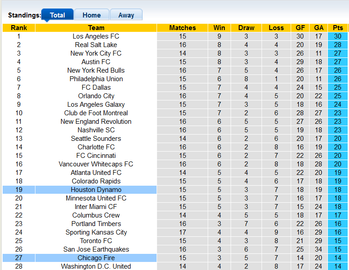Open Philadelphia Union team page
Image resolution: width=349 pixels, height=270 pixels.
click(96, 79)
